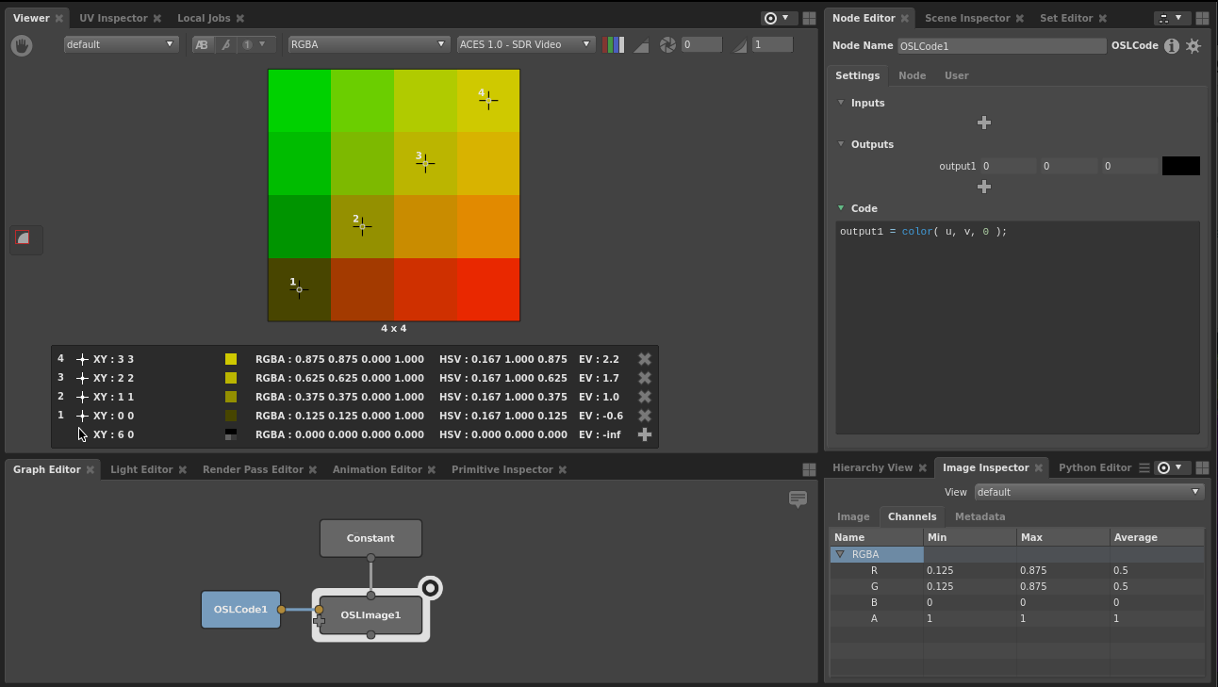Add a new color inspector with plus icon
The width and height of the screenshot is (1218, 687).
point(645,434)
